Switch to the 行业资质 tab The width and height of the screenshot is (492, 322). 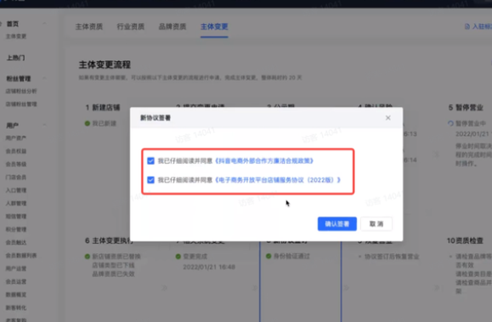pyautogui.click(x=131, y=26)
